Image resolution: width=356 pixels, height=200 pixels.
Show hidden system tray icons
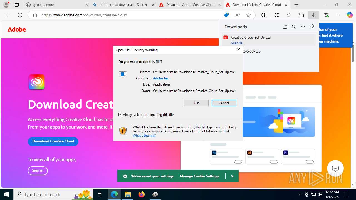click(x=300, y=194)
